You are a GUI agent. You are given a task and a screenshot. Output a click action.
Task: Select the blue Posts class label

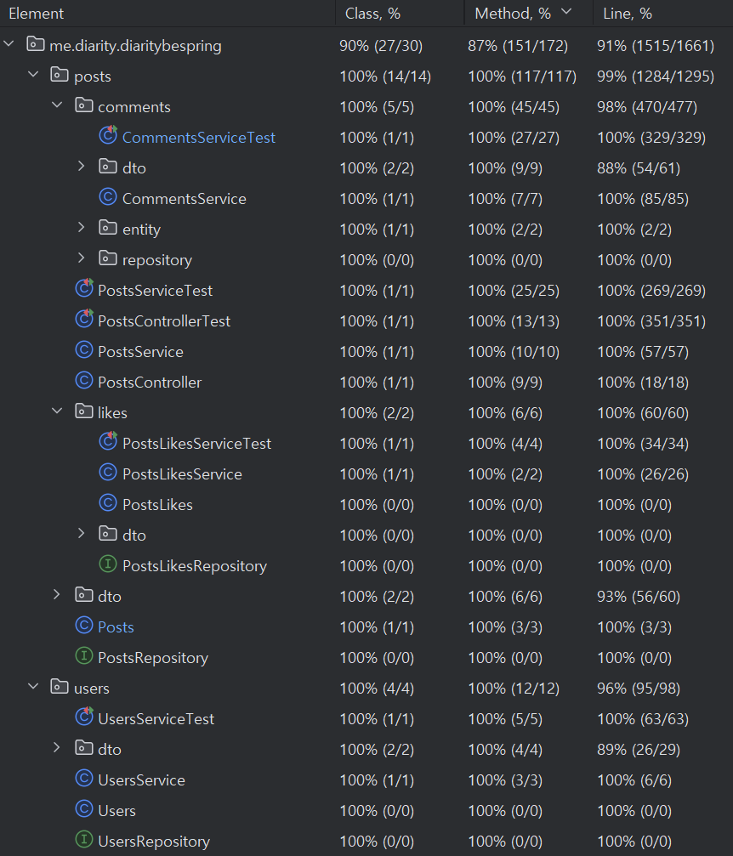point(116,627)
